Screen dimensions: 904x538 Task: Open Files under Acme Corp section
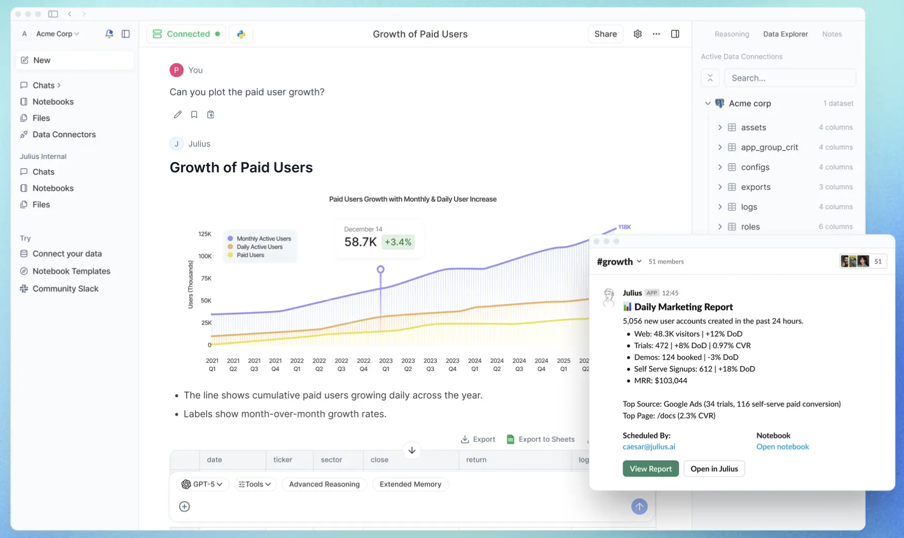[35, 118]
